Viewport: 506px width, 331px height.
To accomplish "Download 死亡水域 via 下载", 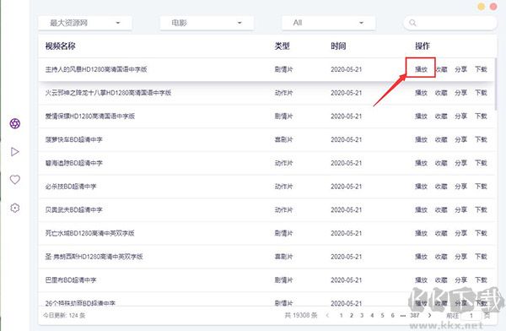I will pos(481,233).
